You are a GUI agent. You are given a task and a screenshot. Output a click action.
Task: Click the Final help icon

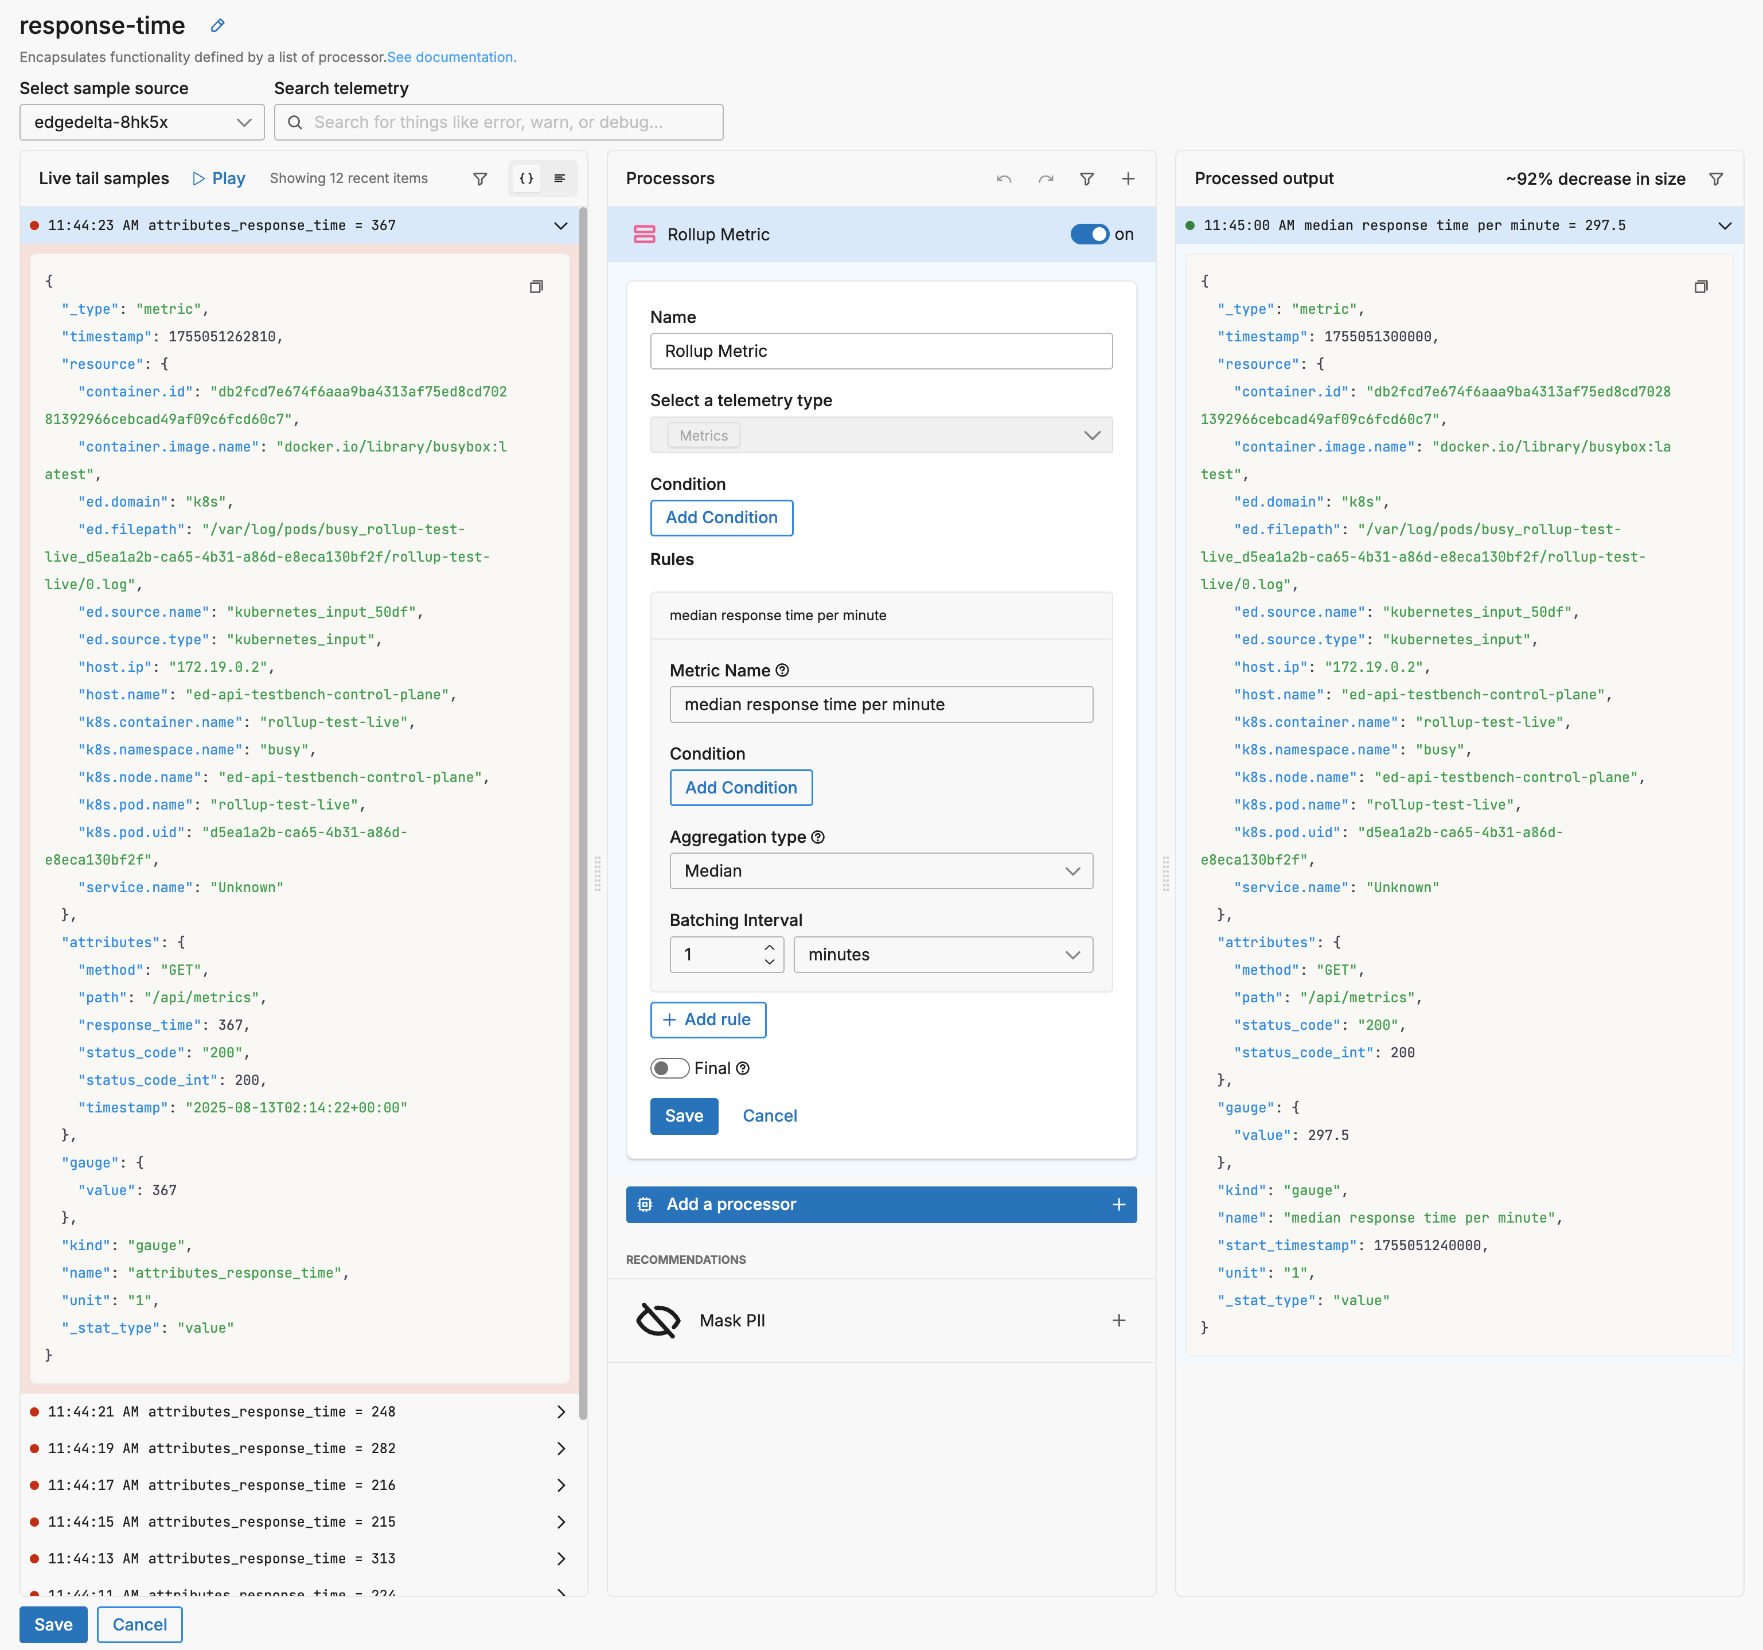tap(742, 1068)
